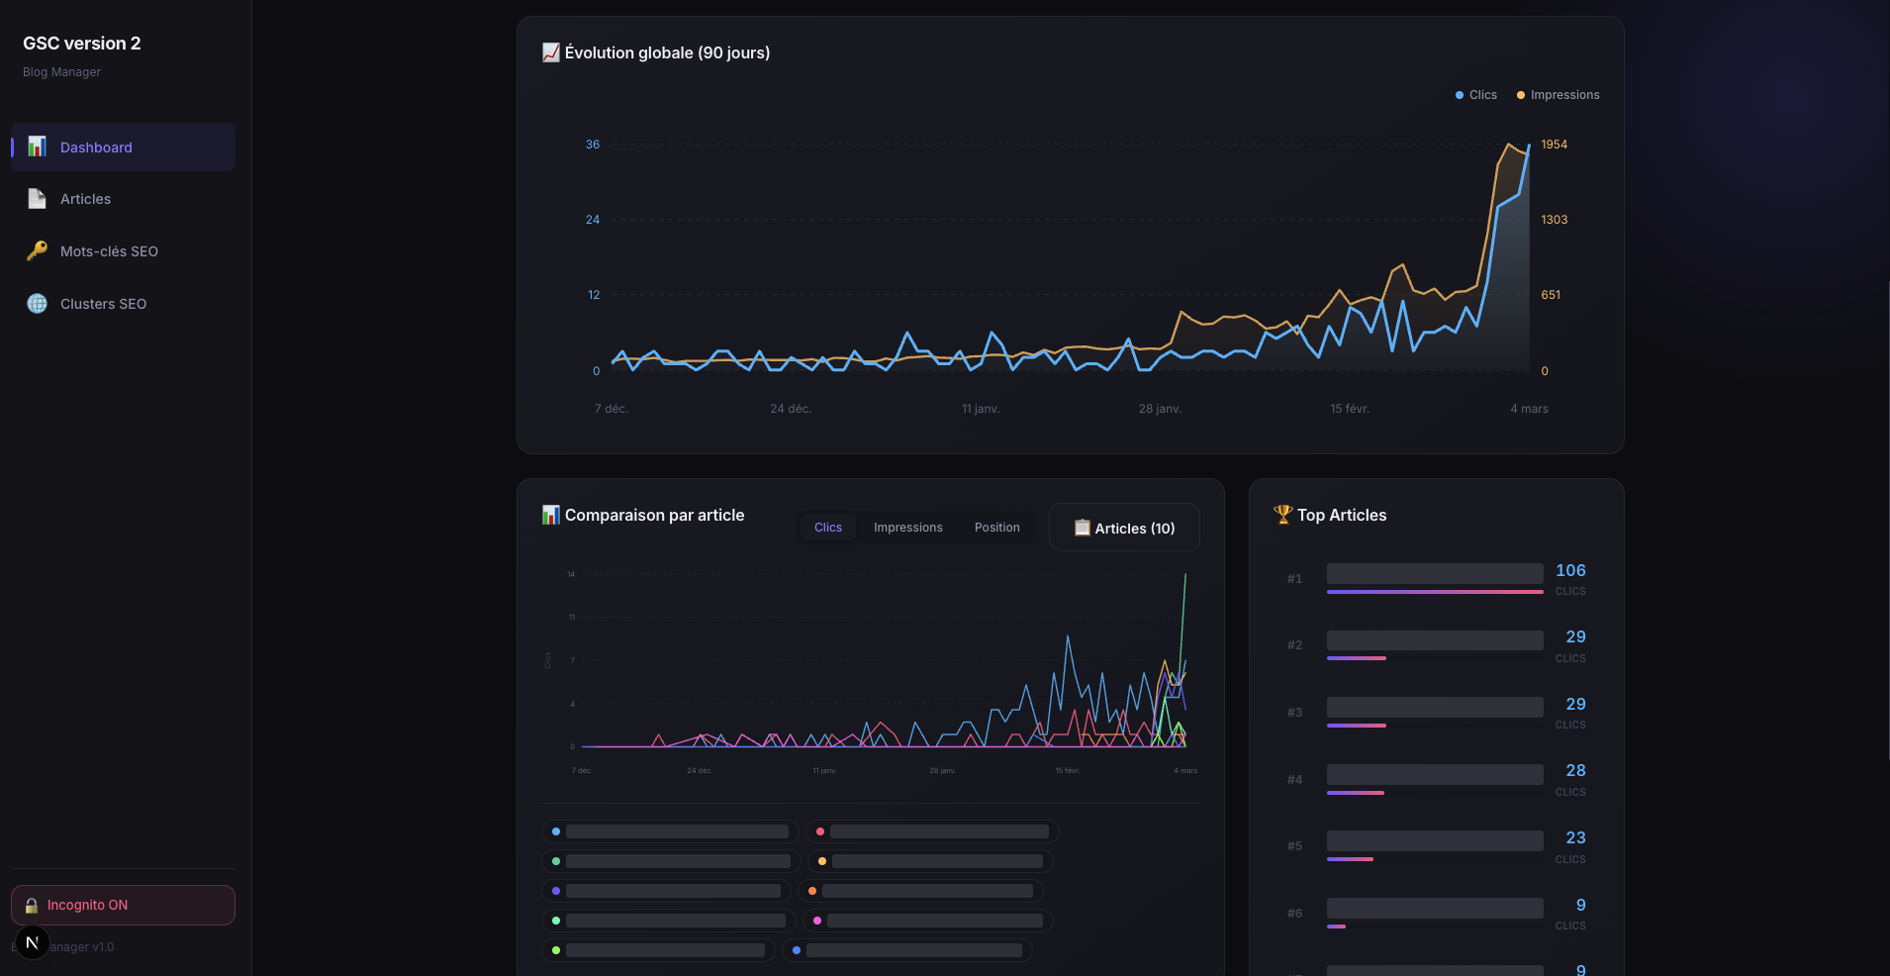Toggle Clics series in global chart legend
Viewport: 1890px width, 976px height.
pos(1475,95)
